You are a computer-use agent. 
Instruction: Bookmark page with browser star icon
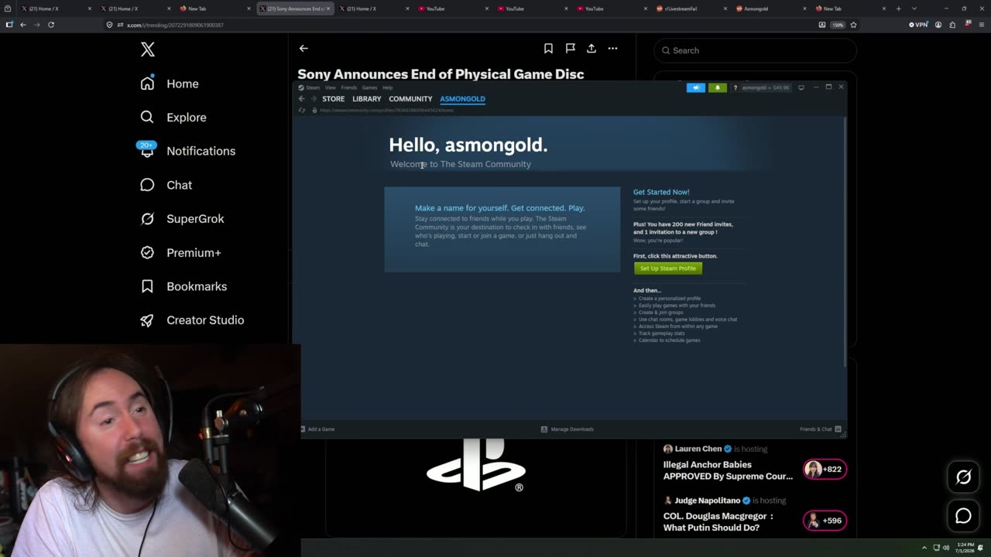(853, 25)
